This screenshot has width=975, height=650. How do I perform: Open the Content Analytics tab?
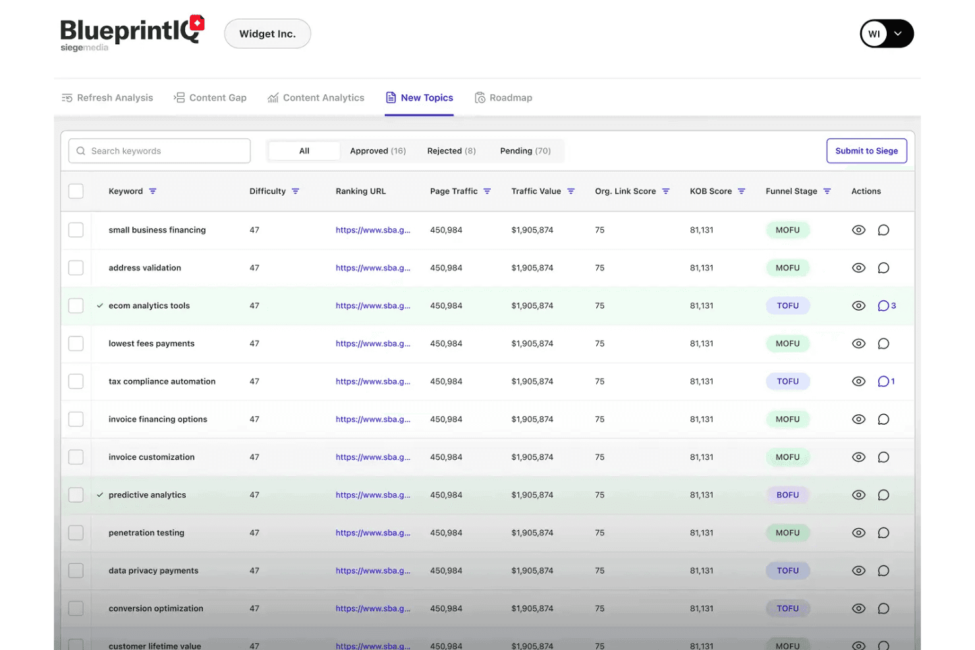coord(316,97)
